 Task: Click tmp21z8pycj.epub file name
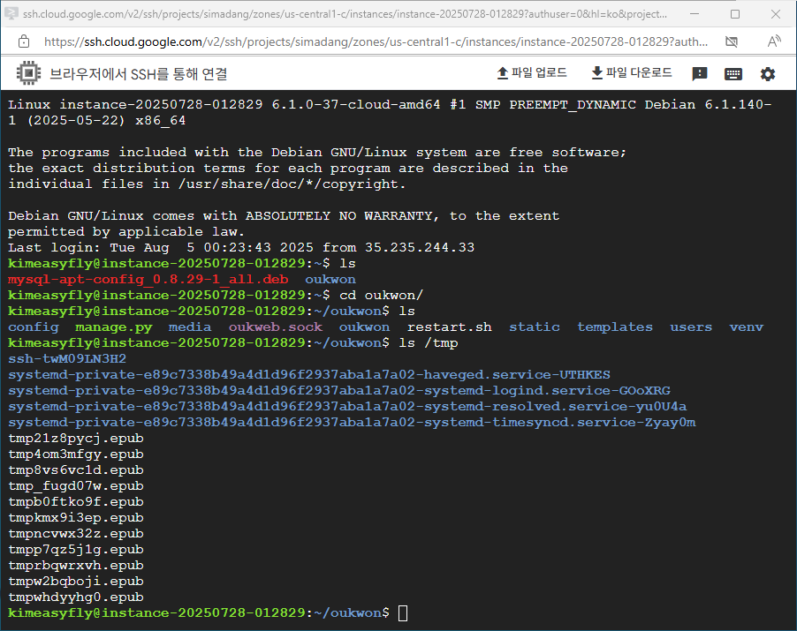[x=76, y=438]
